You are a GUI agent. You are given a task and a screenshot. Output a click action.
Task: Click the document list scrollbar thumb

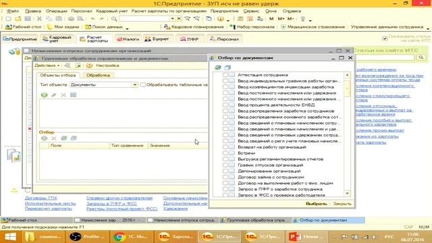coord(347,88)
